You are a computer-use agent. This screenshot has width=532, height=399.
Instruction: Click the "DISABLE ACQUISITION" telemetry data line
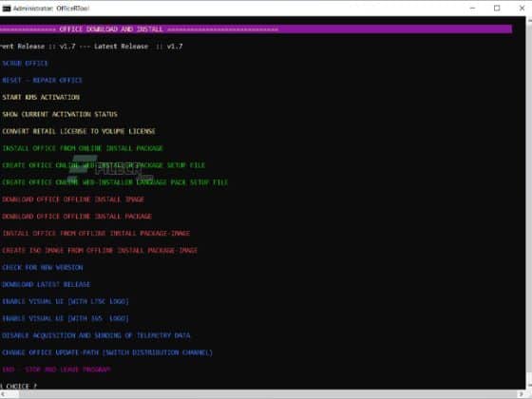(x=96, y=335)
